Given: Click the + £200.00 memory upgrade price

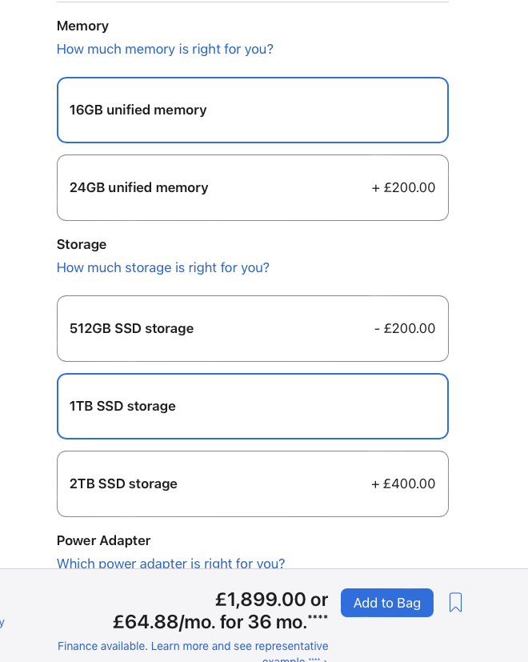Looking at the screenshot, I should click(x=403, y=188).
